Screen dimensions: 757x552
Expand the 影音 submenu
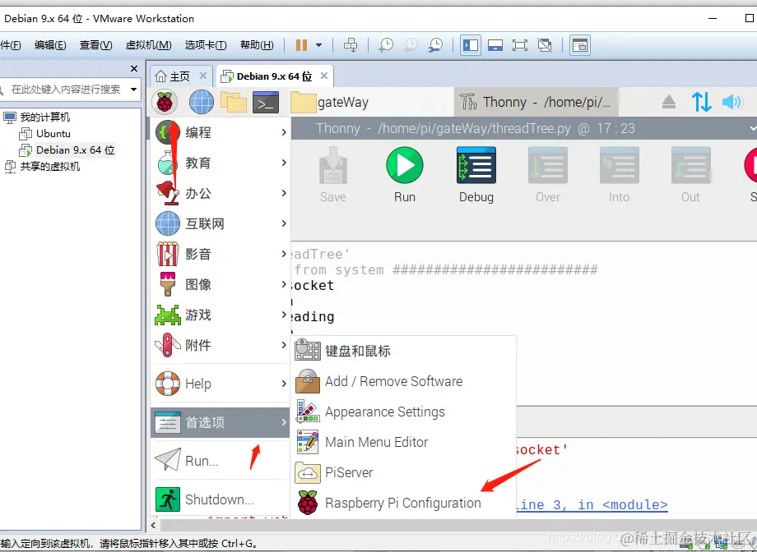pos(221,254)
